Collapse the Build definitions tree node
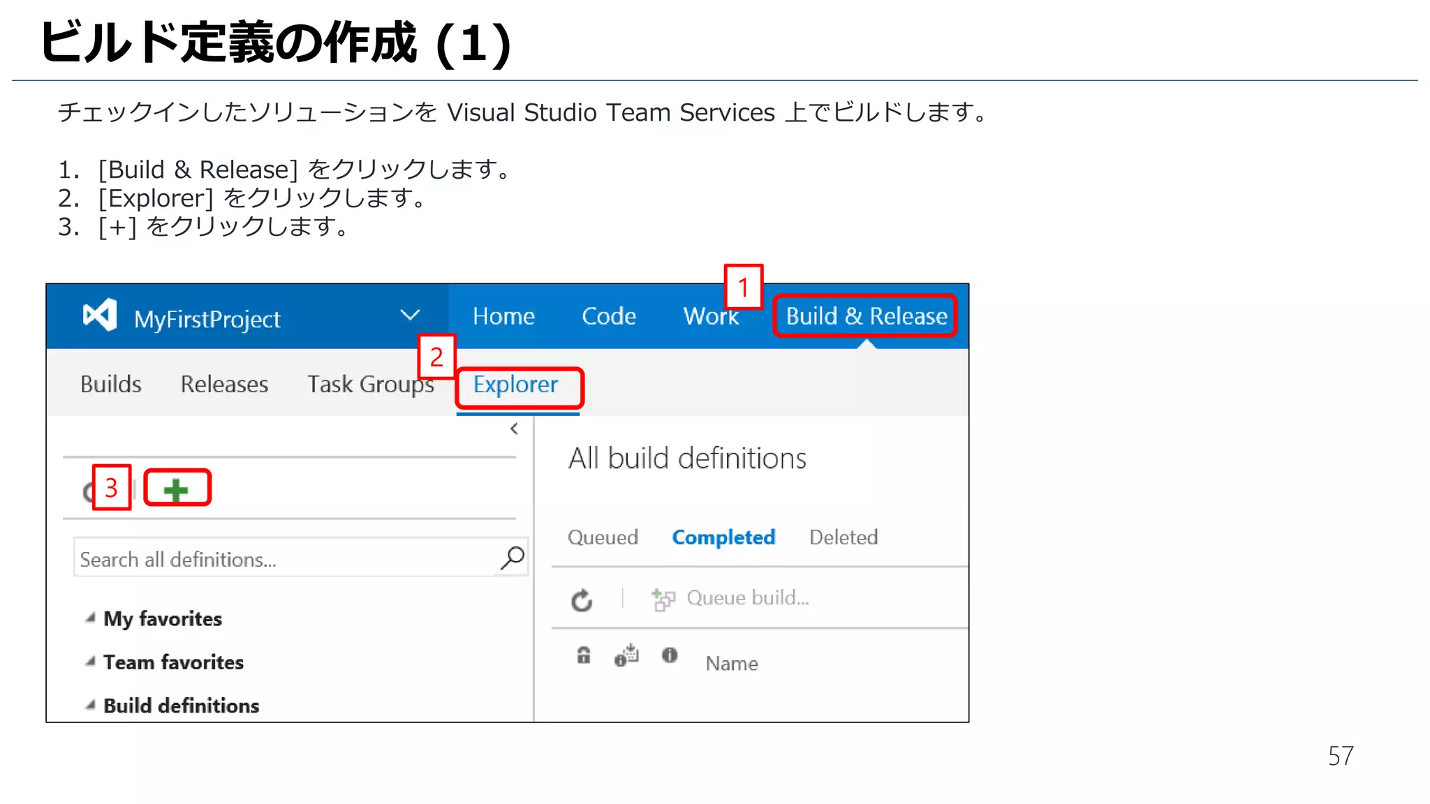 click(x=90, y=705)
